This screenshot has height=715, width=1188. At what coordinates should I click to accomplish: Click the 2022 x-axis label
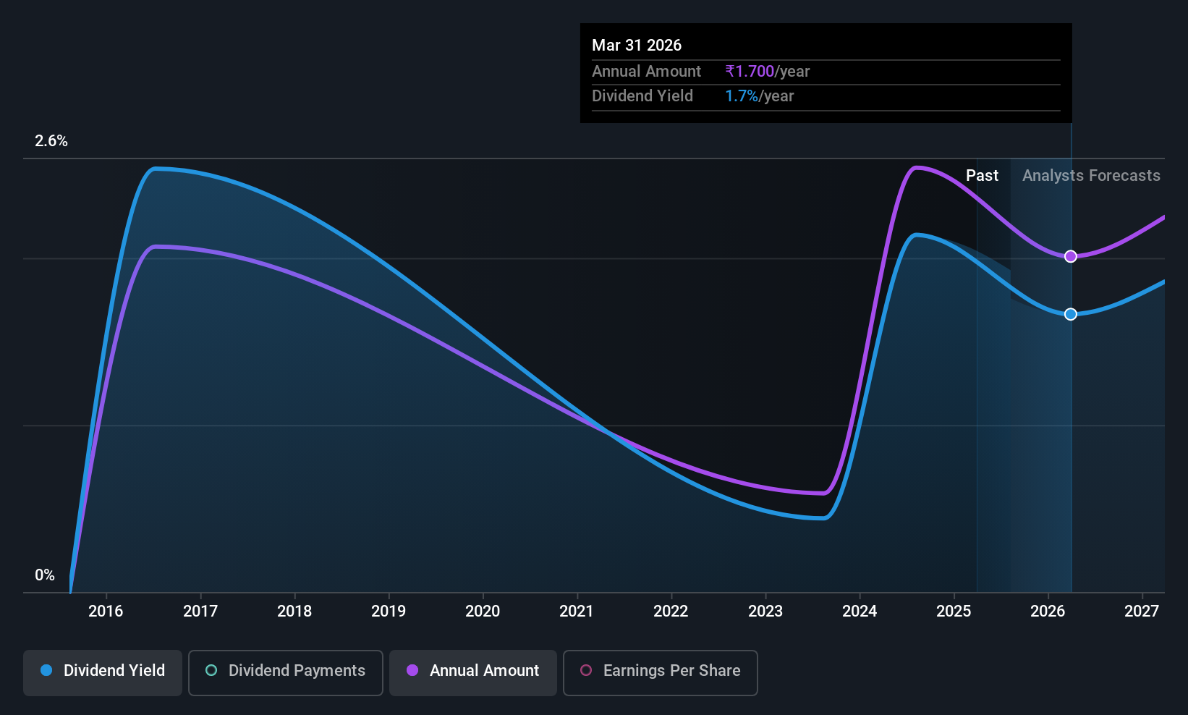pyautogui.click(x=671, y=612)
